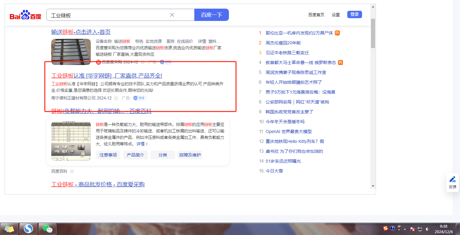The width and height of the screenshot is (460, 235).
Task: Open hot search 今日大雪
Action: (274, 171)
